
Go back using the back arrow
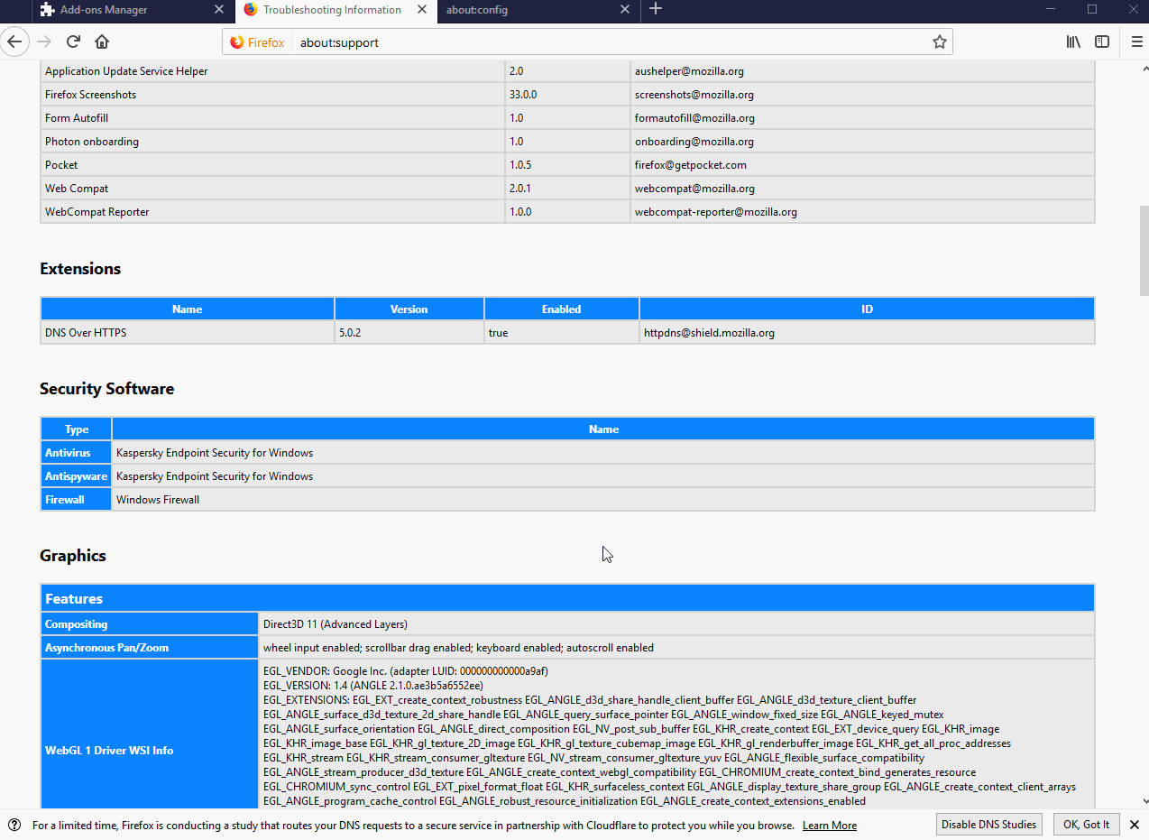tap(14, 42)
